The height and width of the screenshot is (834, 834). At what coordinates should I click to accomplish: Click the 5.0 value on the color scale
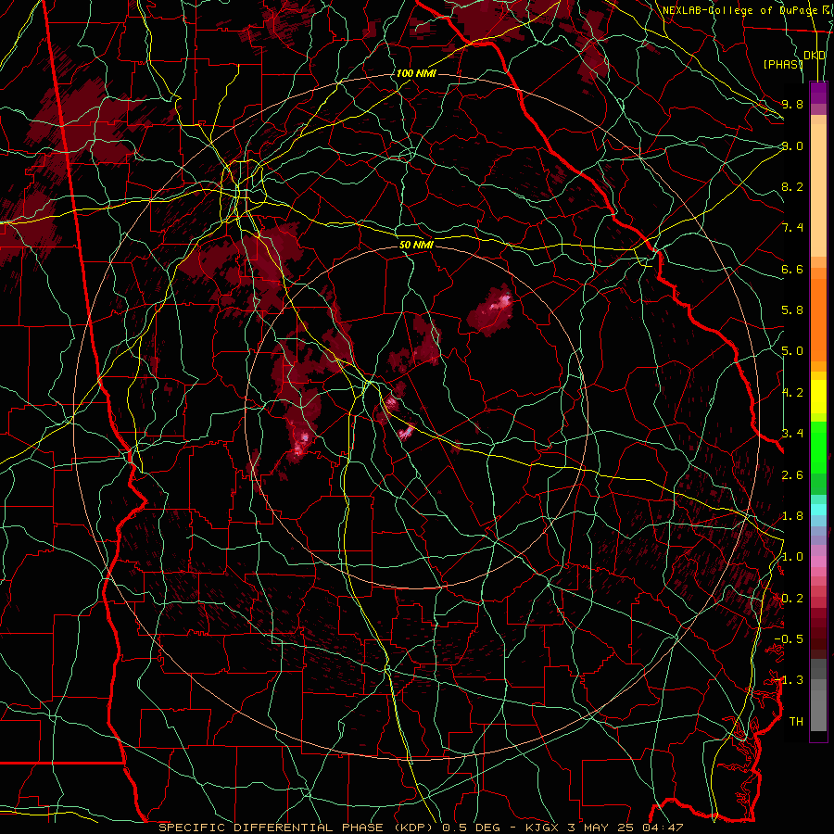pyautogui.click(x=792, y=351)
